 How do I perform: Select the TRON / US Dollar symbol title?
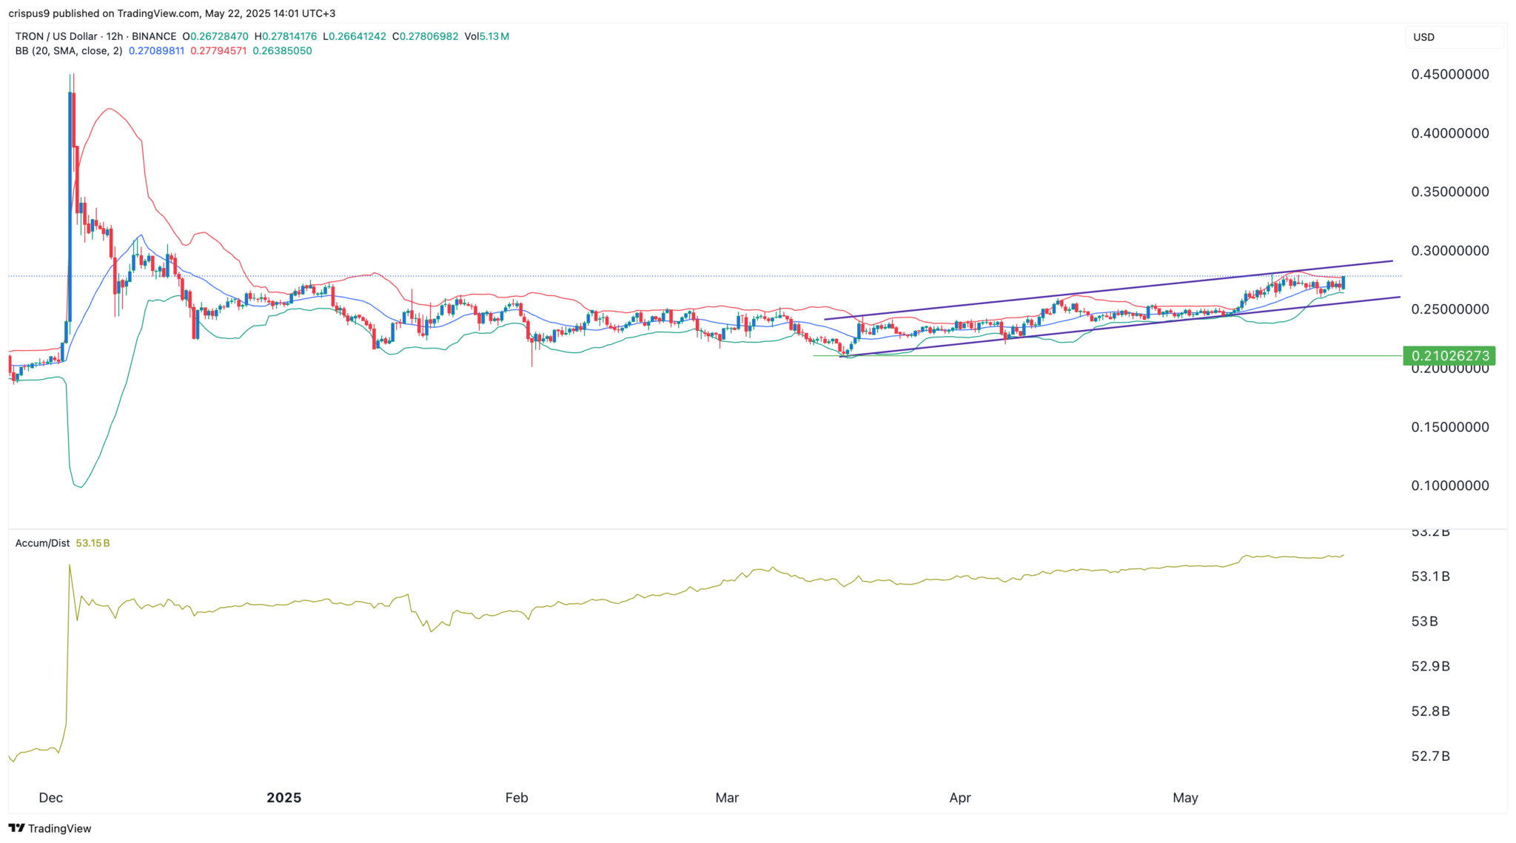click(x=56, y=36)
